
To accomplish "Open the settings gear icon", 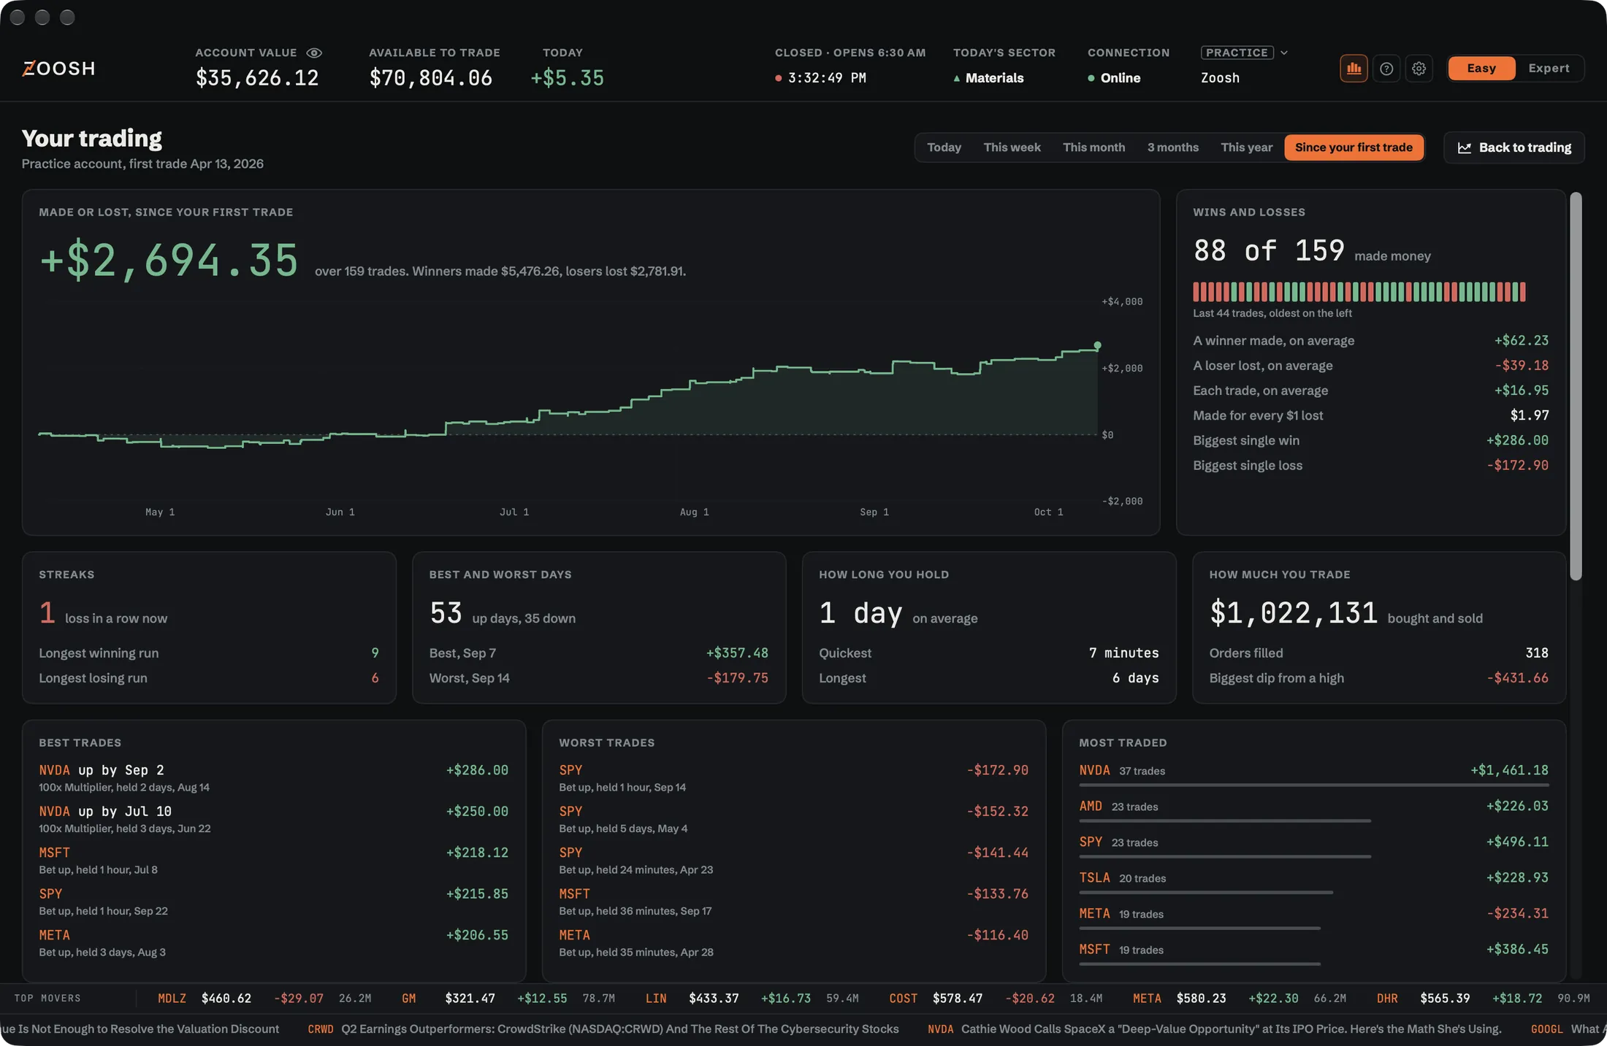I will [x=1419, y=69].
